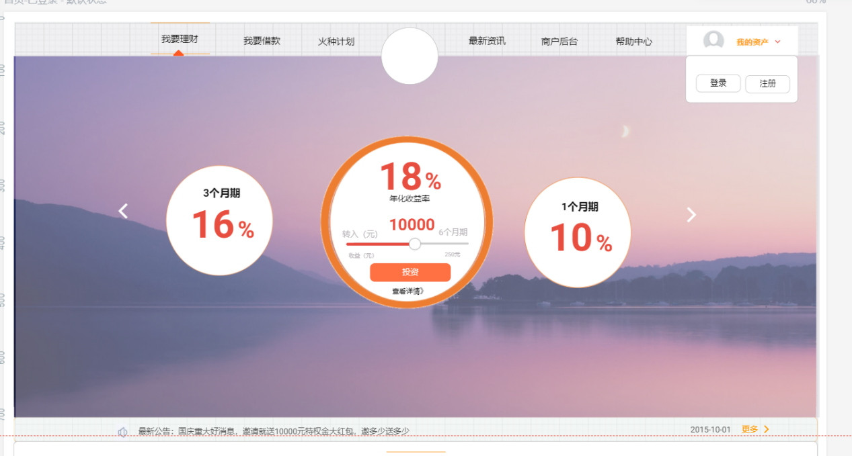852x456 pixels.
Task: Click the announcement speaker icon
Action: pos(122,432)
